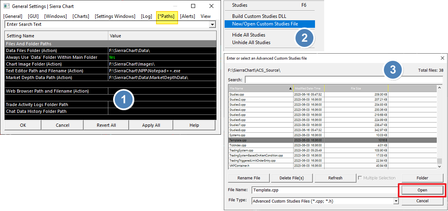Viewport: 448px width, 211px height.
Task: Open the View menu in General Settings
Action: (x=206, y=16)
